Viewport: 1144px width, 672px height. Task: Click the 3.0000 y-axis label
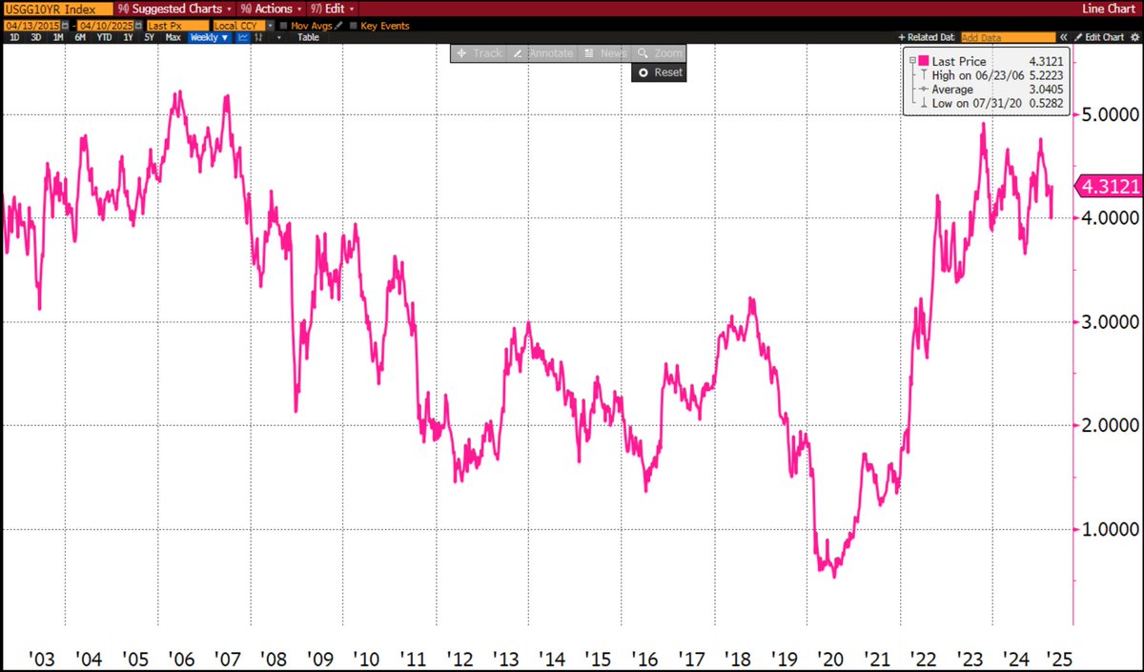coord(1110,322)
